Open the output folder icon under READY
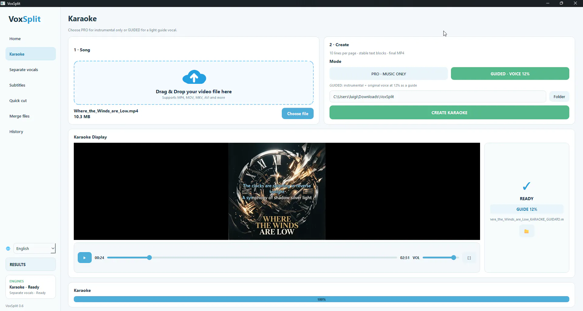The height and width of the screenshot is (311, 583). coord(527,231)
